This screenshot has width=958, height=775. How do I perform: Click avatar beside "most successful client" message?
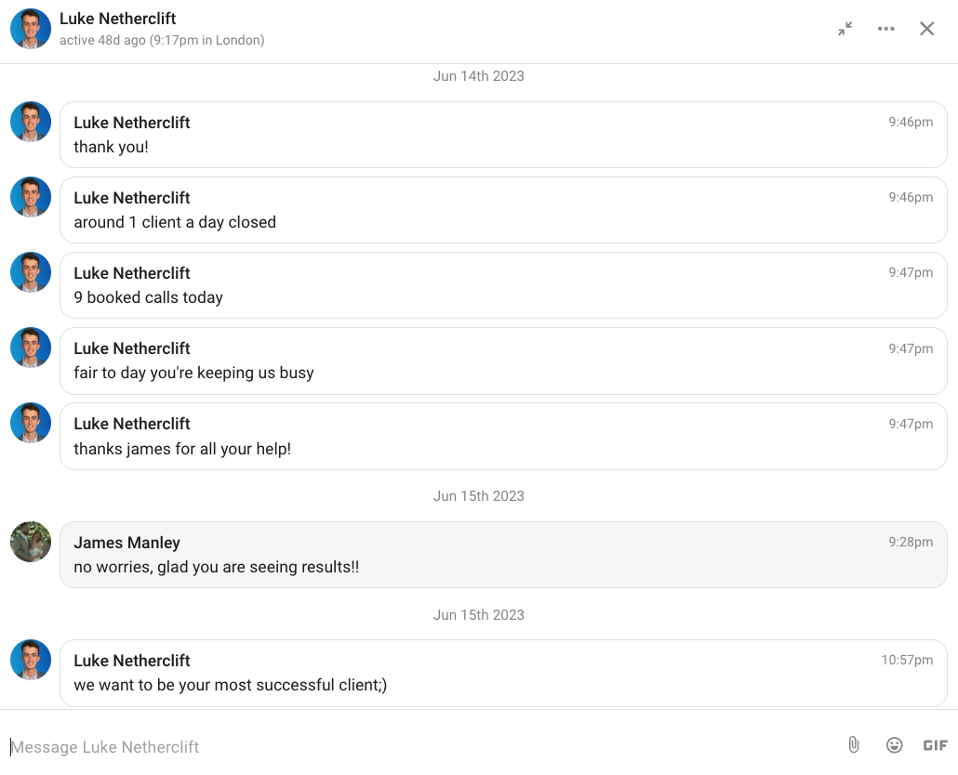coord(31,660)
